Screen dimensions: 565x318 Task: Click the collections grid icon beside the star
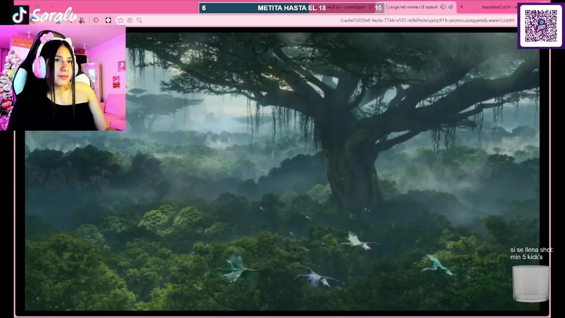coord(130,20)
